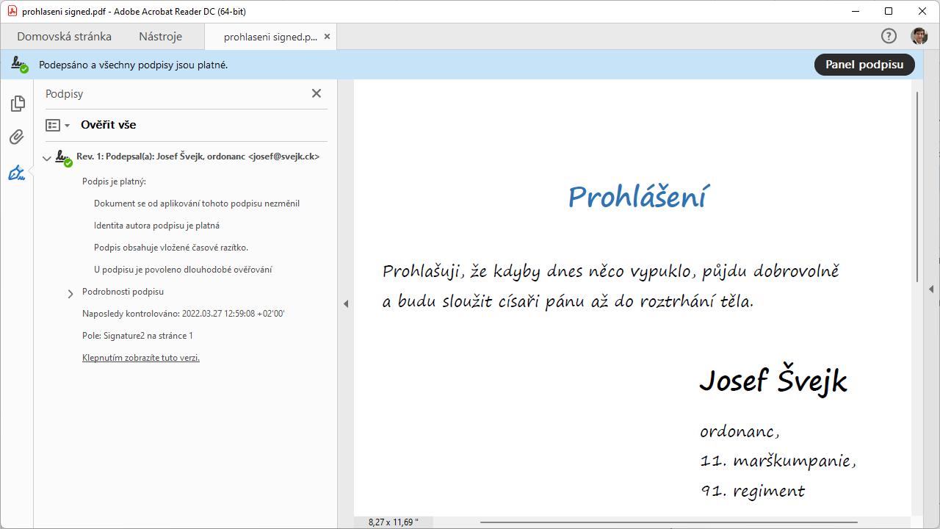Screen dimensions: 940x529
Task: Open the Nástroje tab
Action: (160, 36)
